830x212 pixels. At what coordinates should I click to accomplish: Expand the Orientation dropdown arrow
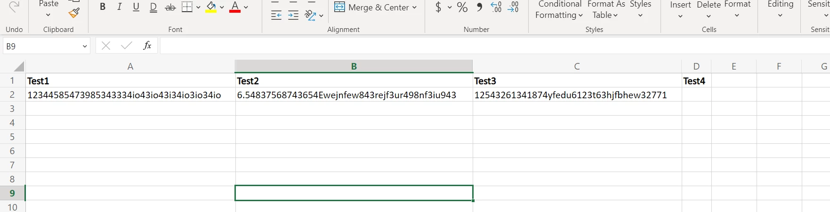(x=321, y=16)
